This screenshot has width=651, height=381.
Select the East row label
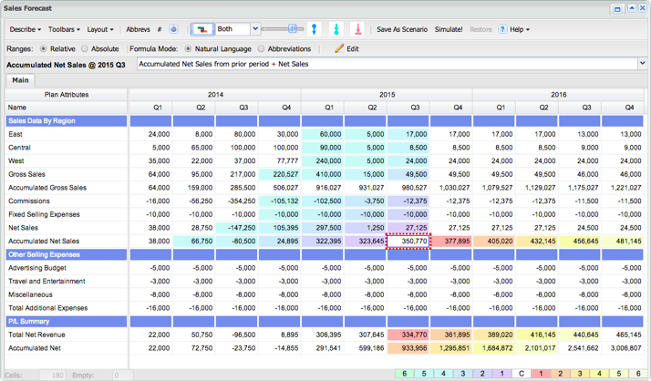[x=15, y=134]
